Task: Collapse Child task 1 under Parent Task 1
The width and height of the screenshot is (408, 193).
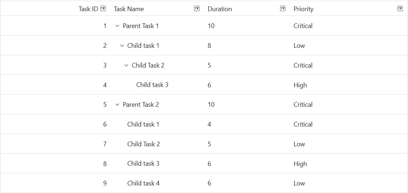Action: click(x=122, y=45)
